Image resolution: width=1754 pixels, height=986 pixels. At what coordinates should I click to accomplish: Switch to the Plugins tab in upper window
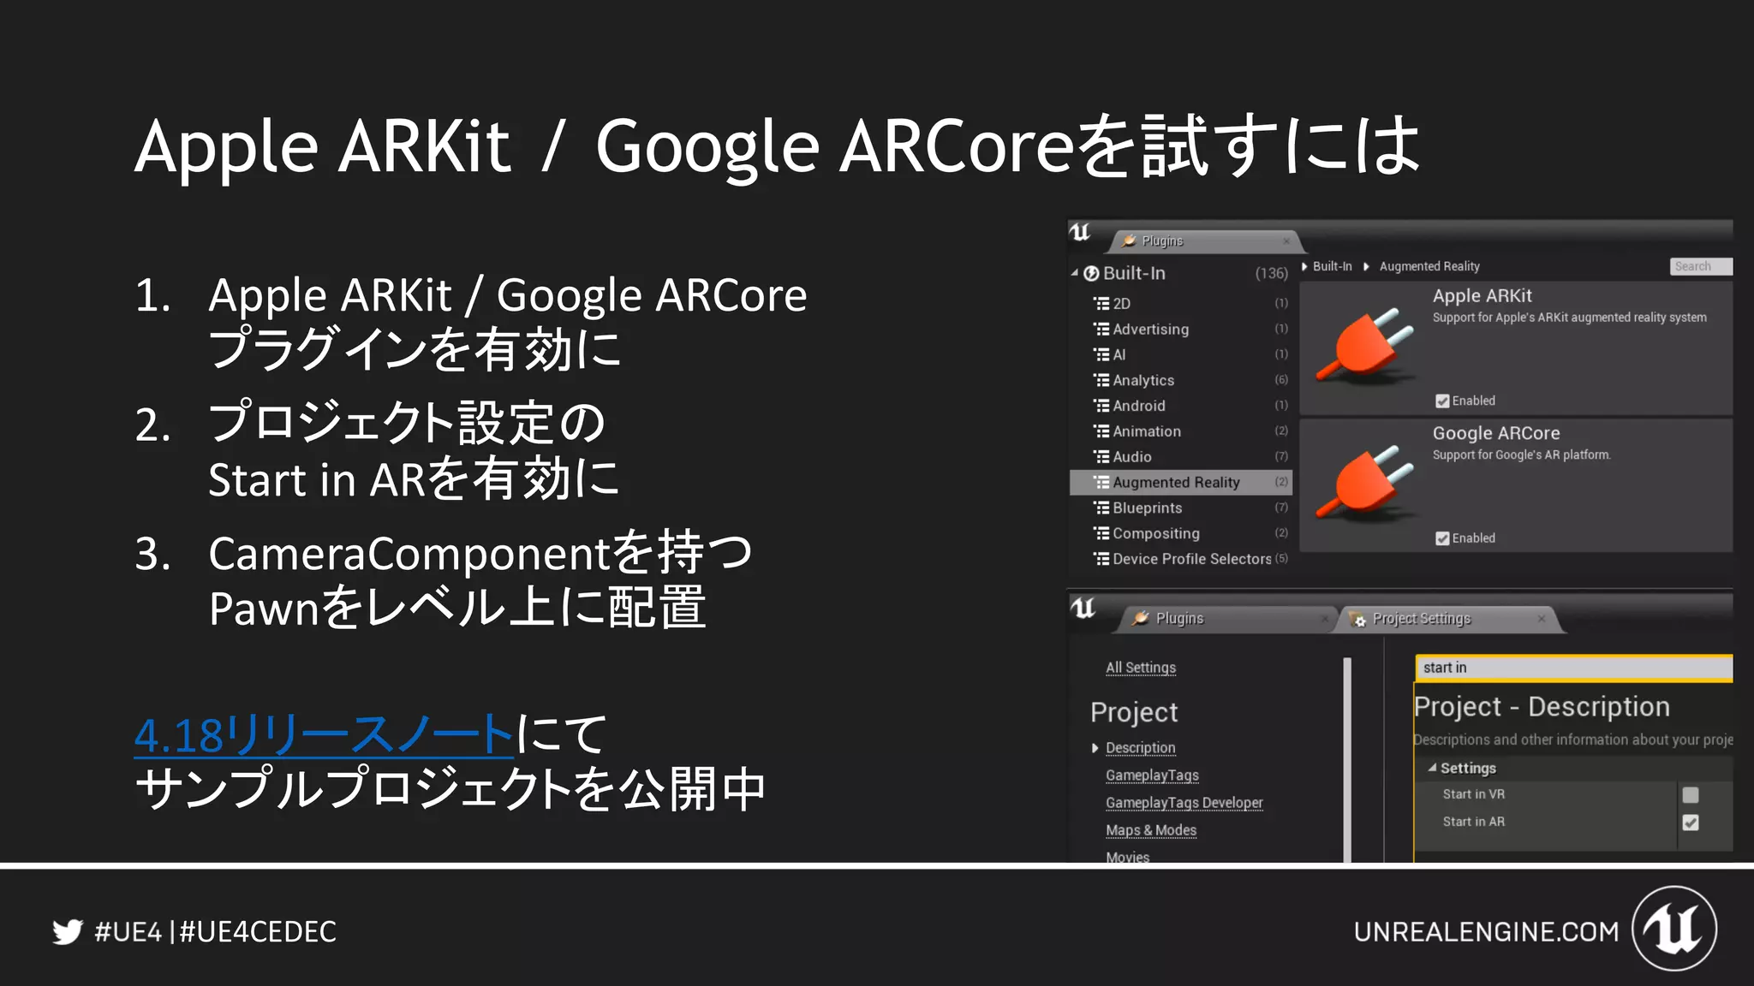pos(1205,241)
